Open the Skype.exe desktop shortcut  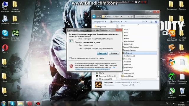(x=5, y=34)
